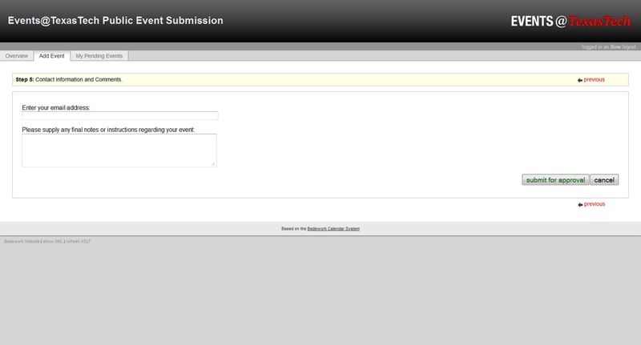The width and height of the screenshot is (641, 345).
Task: Click the show XML footer link
Action: [53, 242]
